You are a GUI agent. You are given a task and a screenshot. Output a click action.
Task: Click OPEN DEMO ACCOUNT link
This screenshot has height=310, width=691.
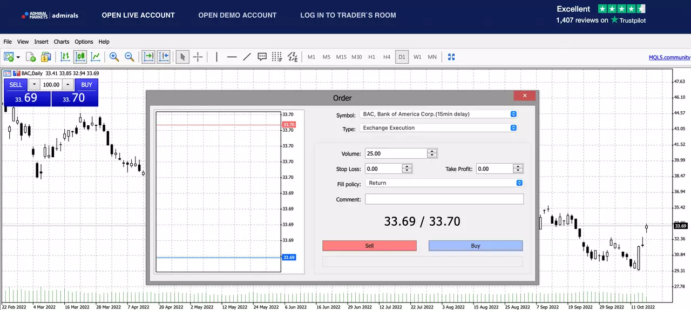[238, 15]
